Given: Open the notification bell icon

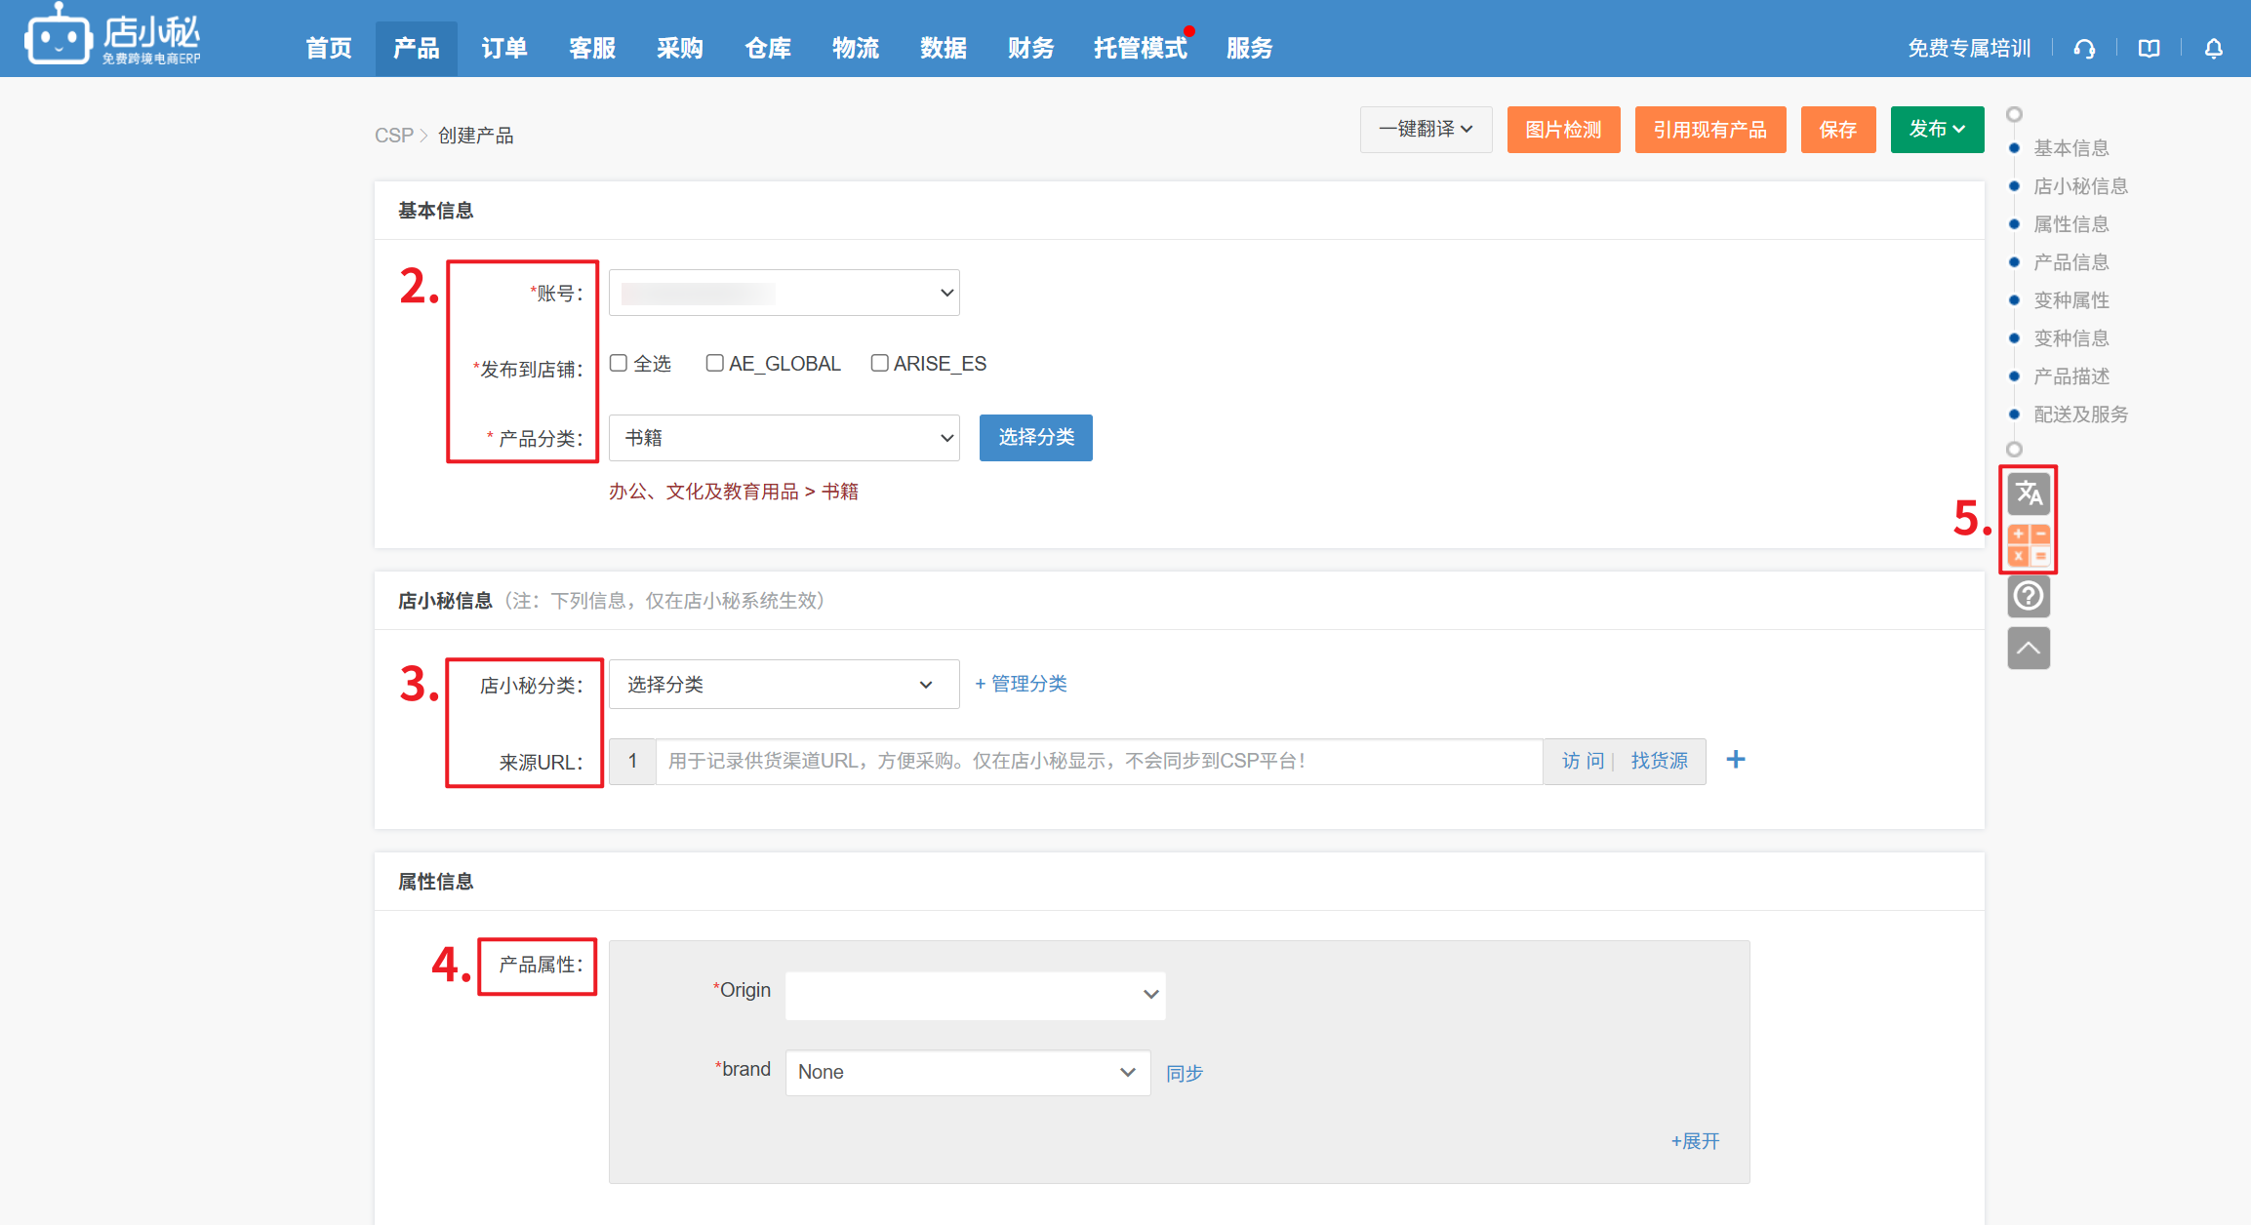Looking at the screenshot, I should click(2213, 48).
